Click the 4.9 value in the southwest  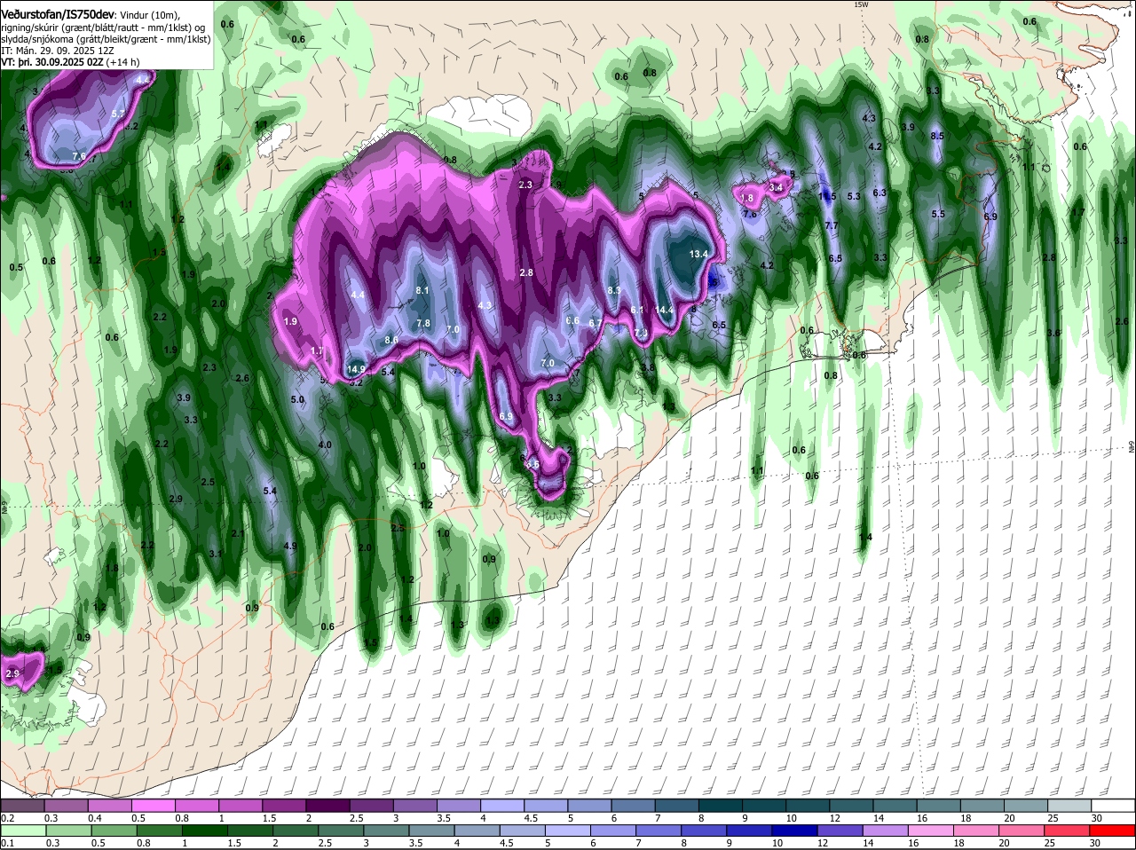(290, 547)
